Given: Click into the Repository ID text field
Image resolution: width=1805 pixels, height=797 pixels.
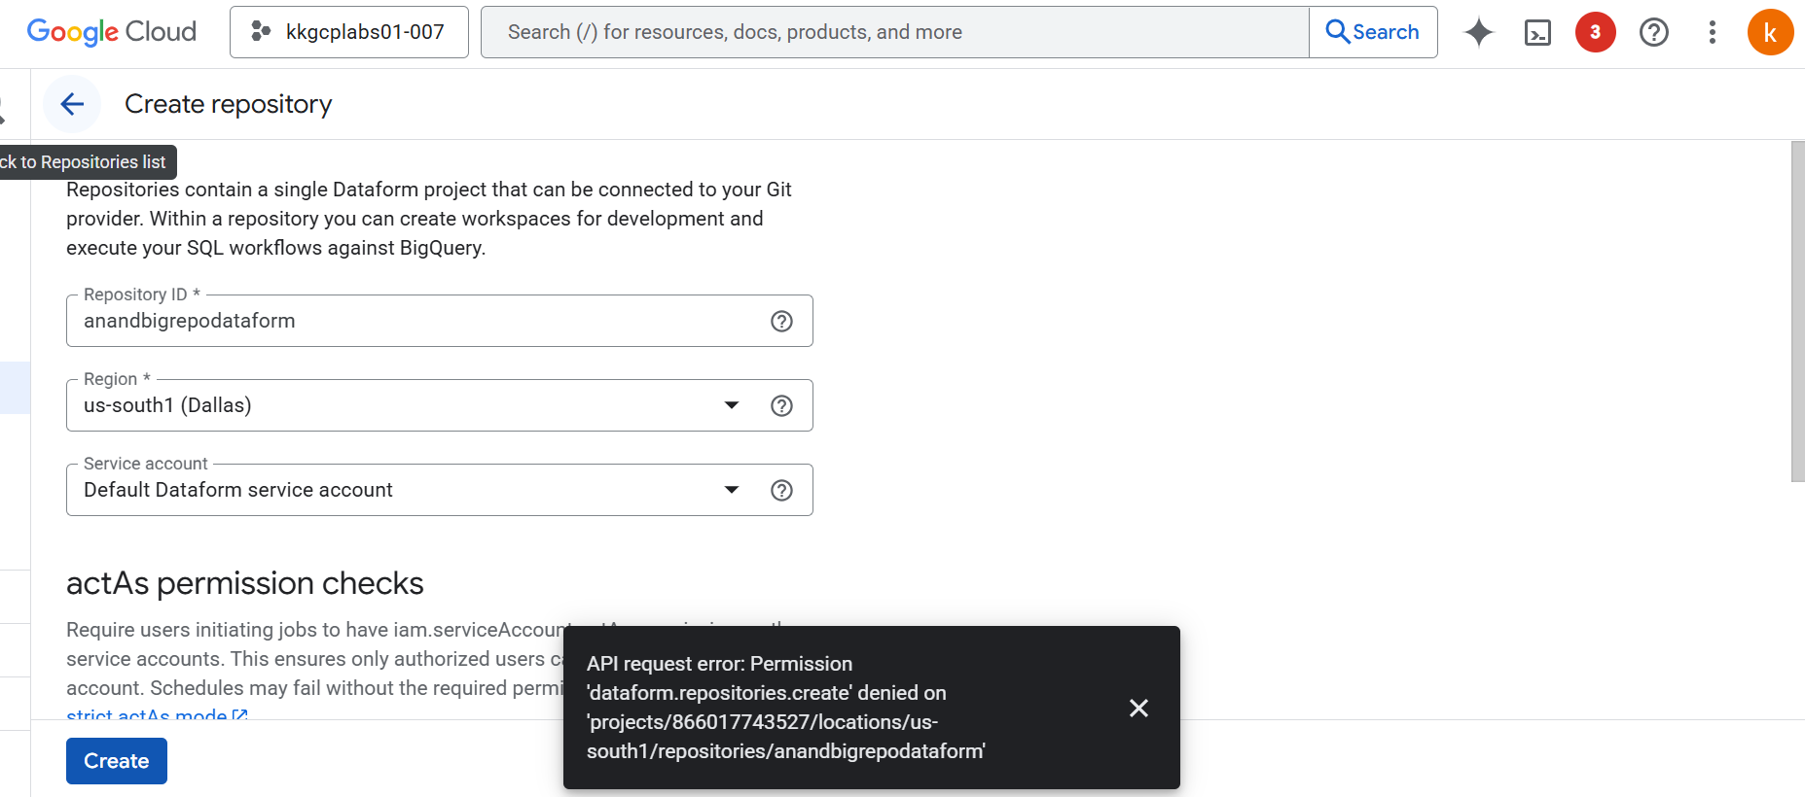Looking at the screenshot, I should [418, 322].
